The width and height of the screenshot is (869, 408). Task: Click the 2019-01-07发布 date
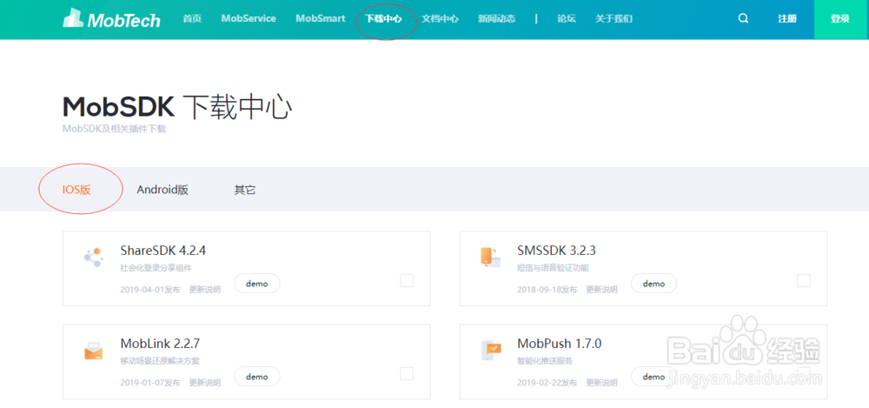tap(150, 383)
